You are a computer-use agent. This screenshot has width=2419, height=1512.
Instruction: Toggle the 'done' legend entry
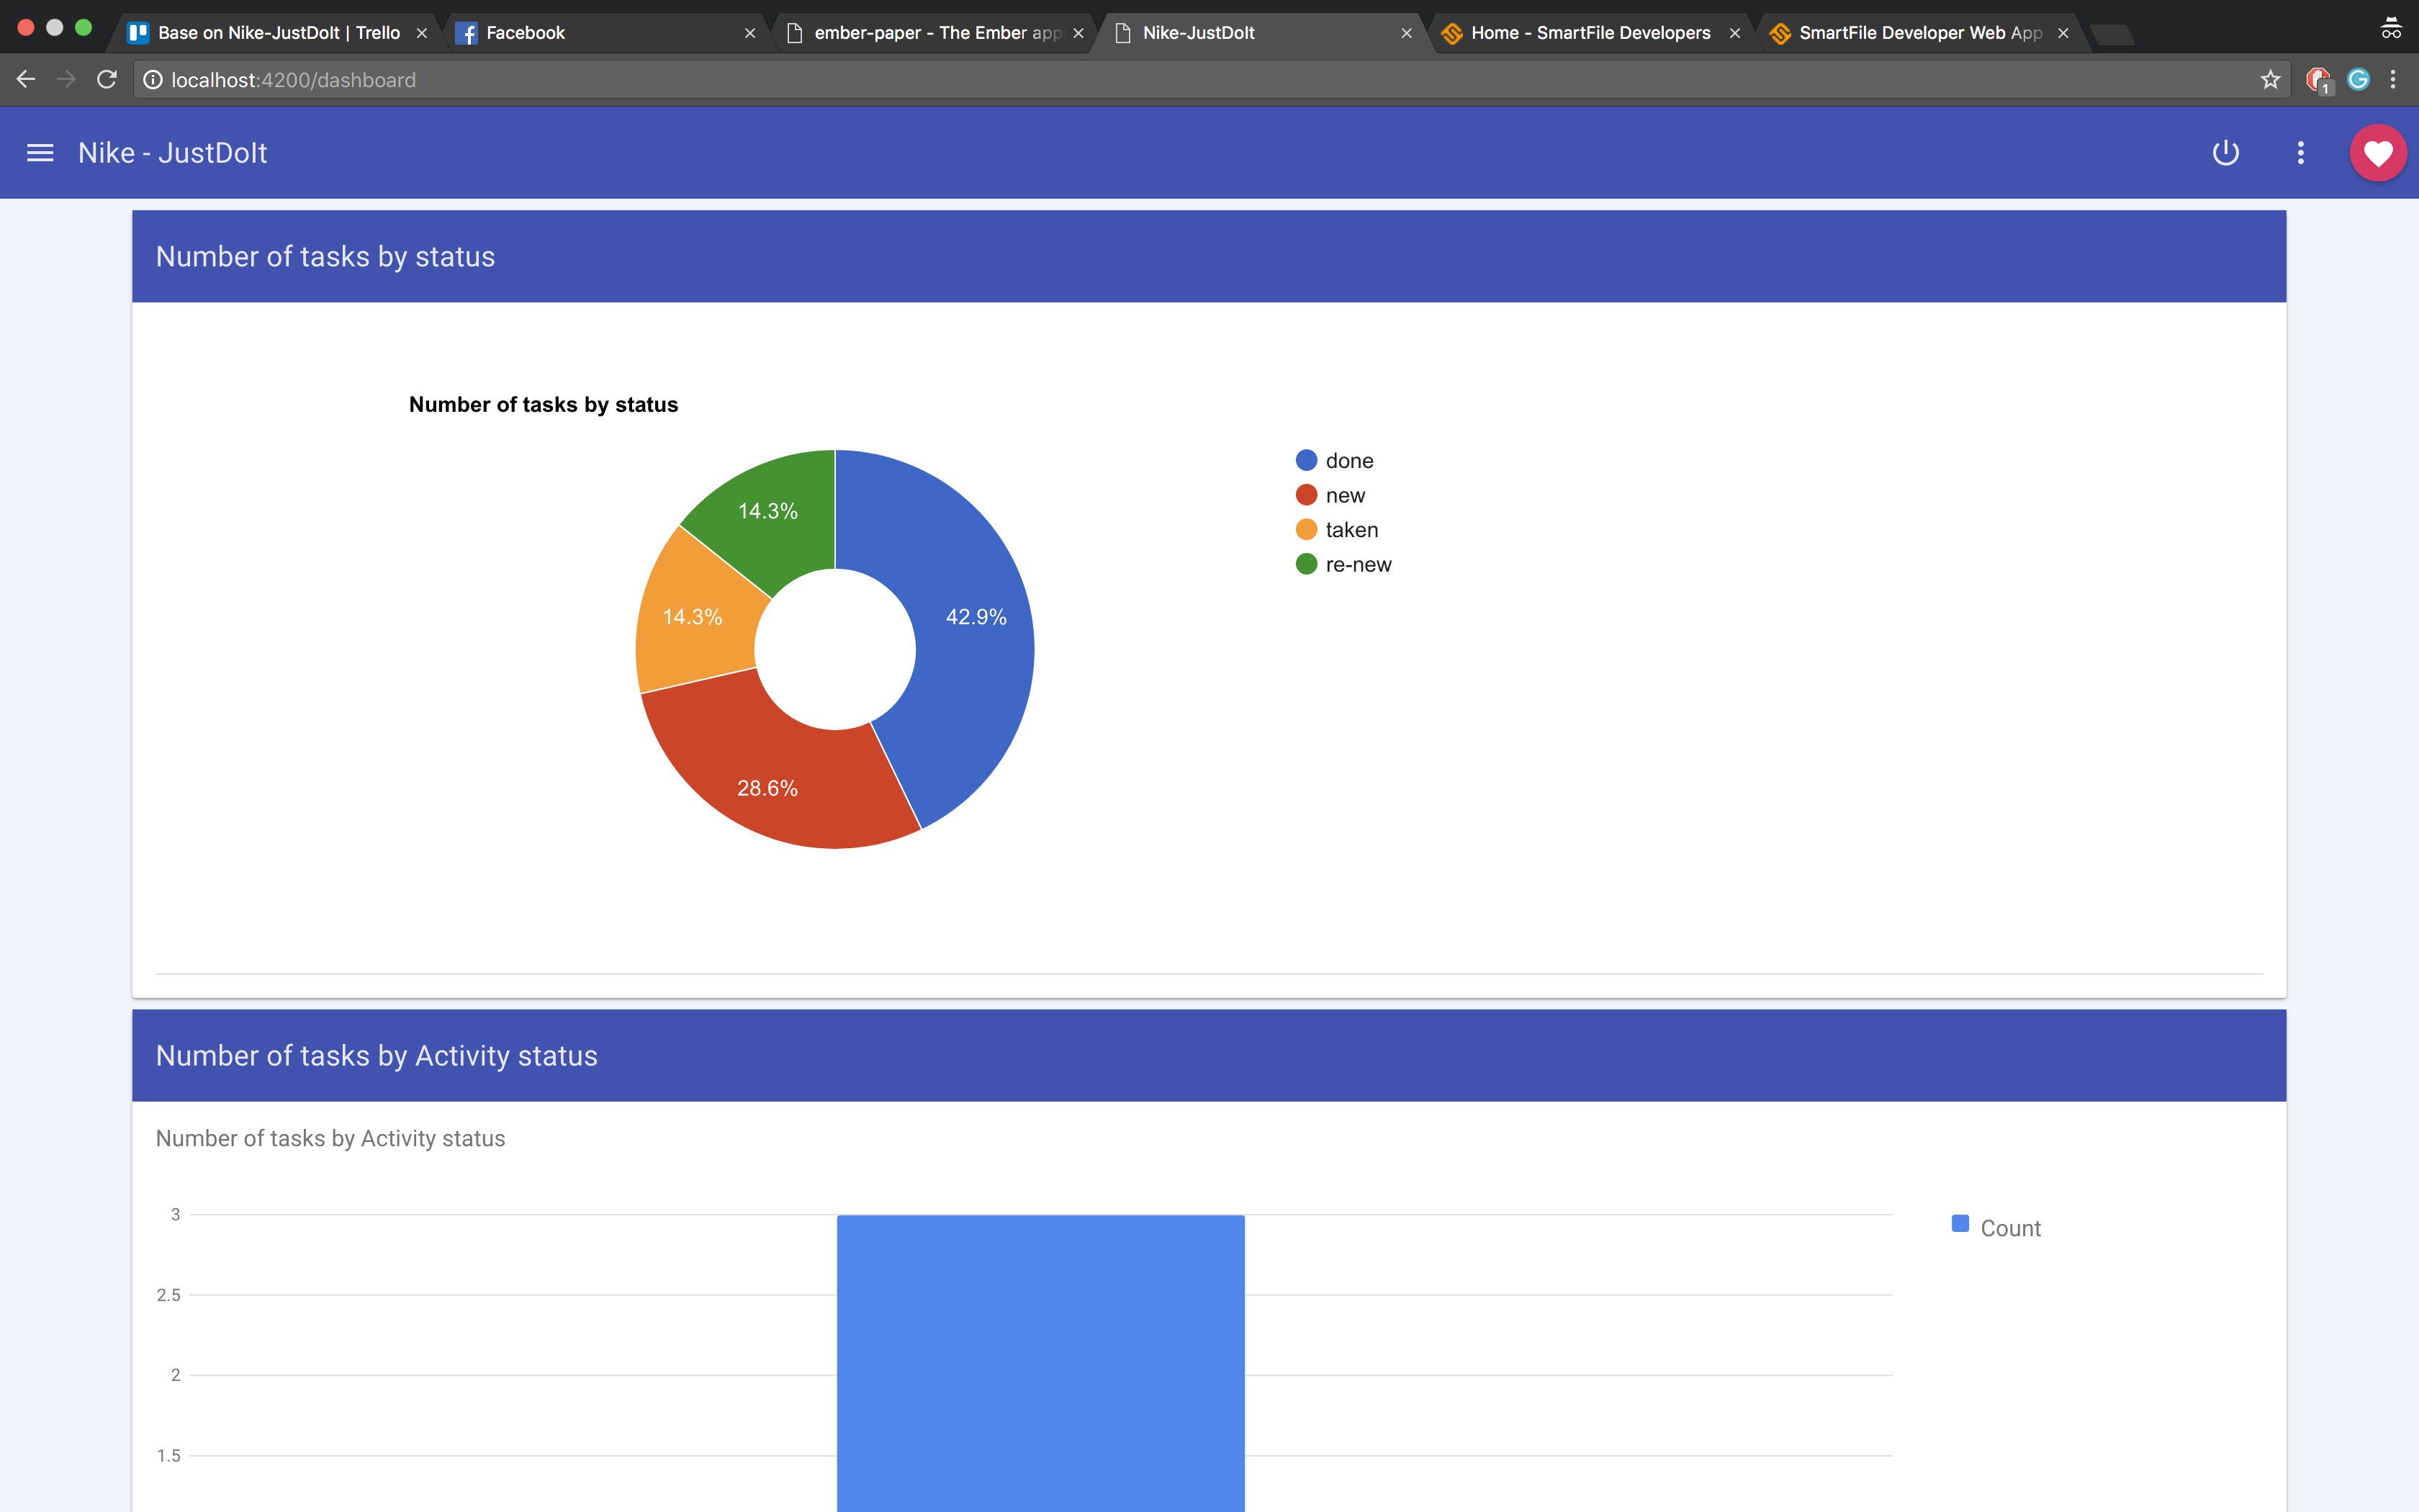coord(1348,461)
